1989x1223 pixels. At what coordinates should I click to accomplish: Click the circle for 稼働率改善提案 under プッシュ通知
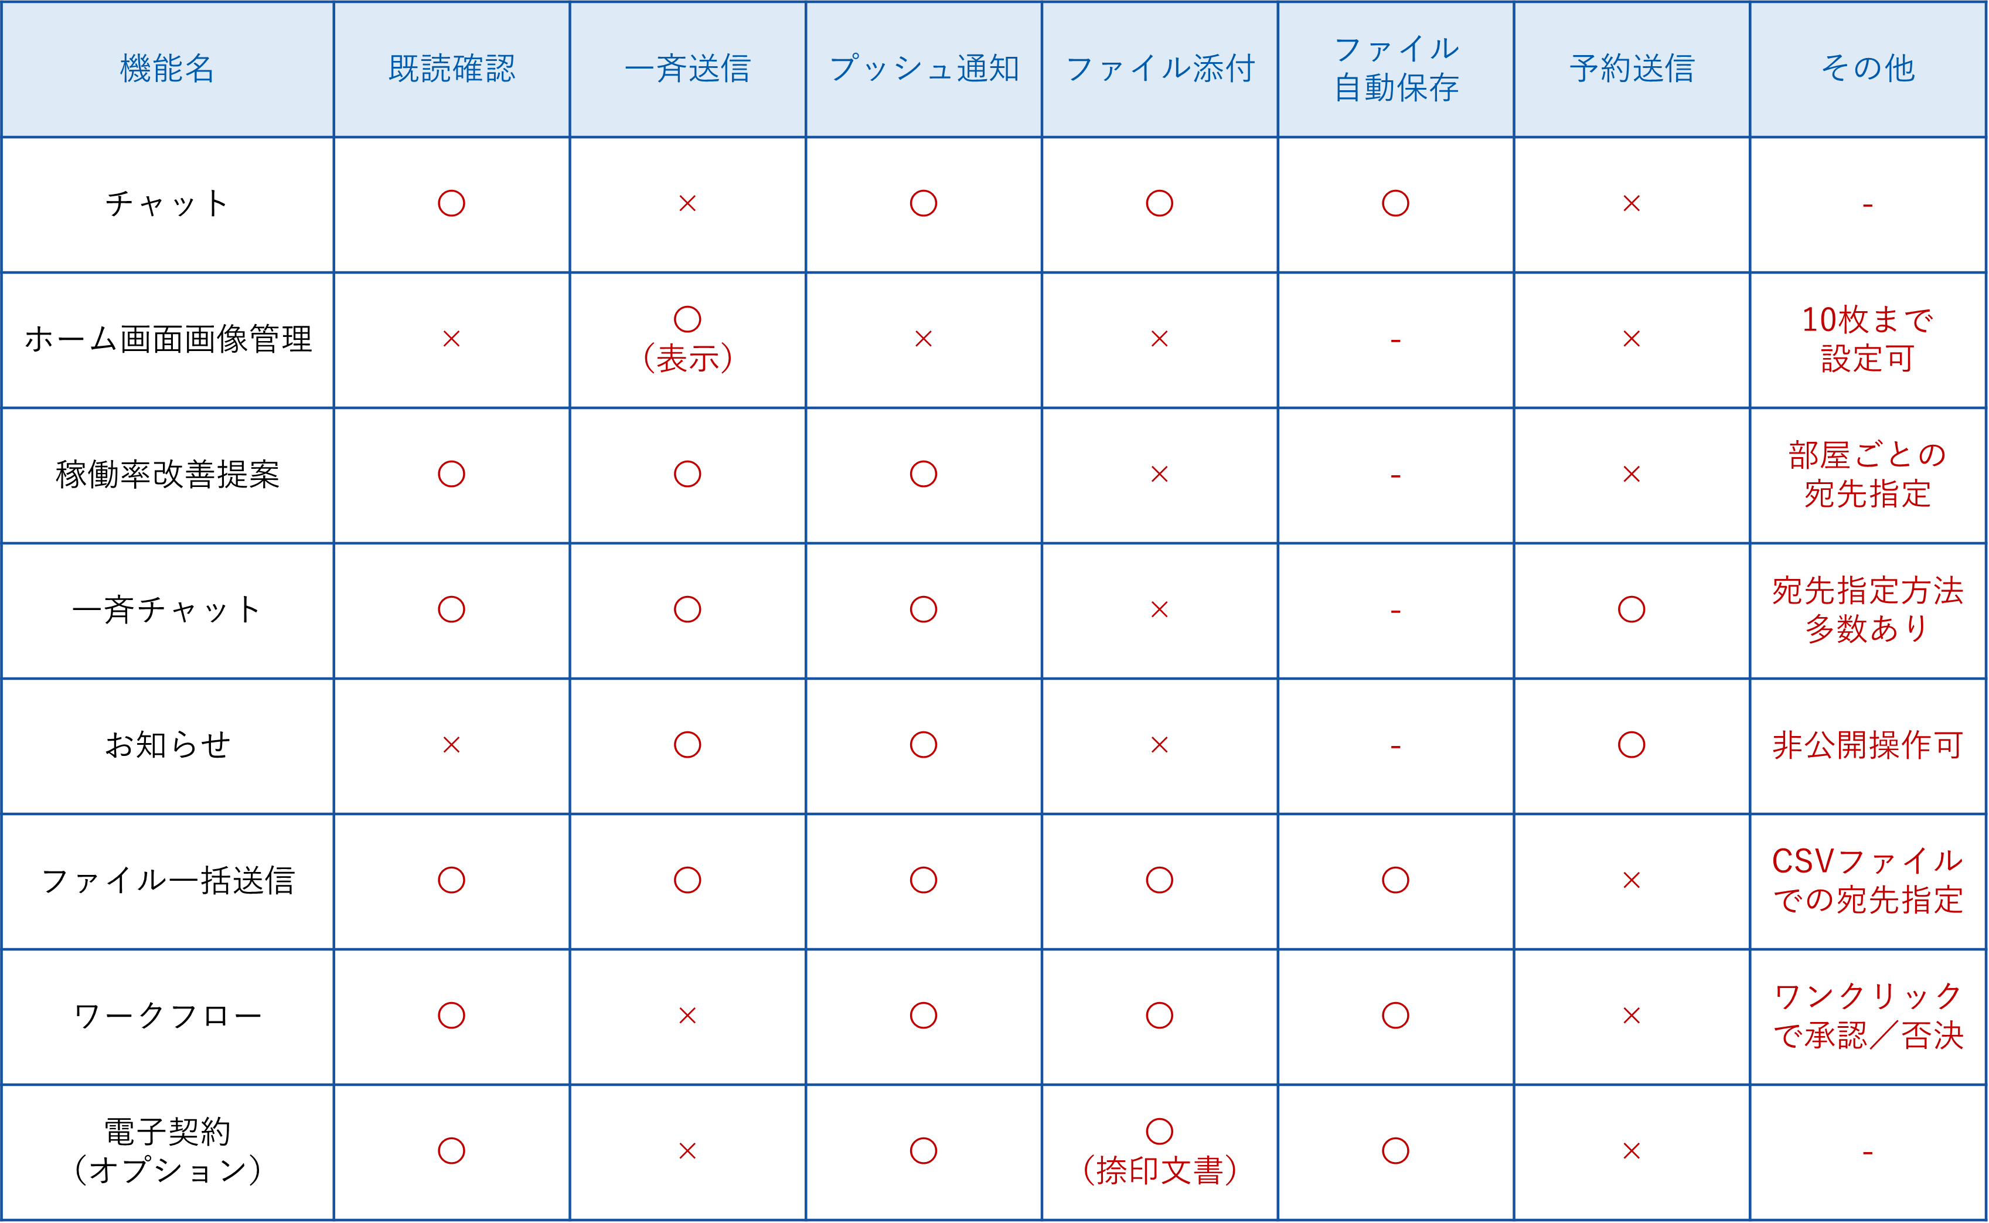point(923,474)
